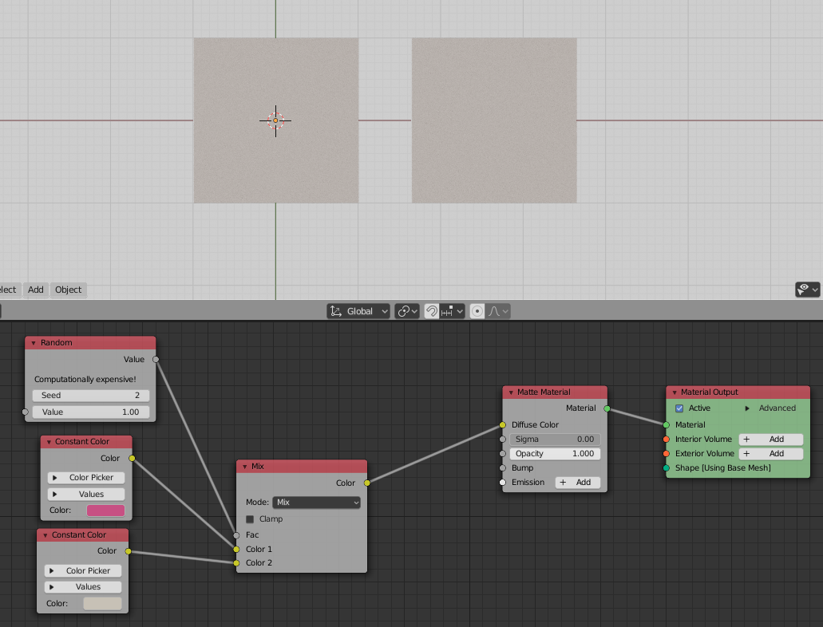Open the Add menu

[x=36, y=290]
